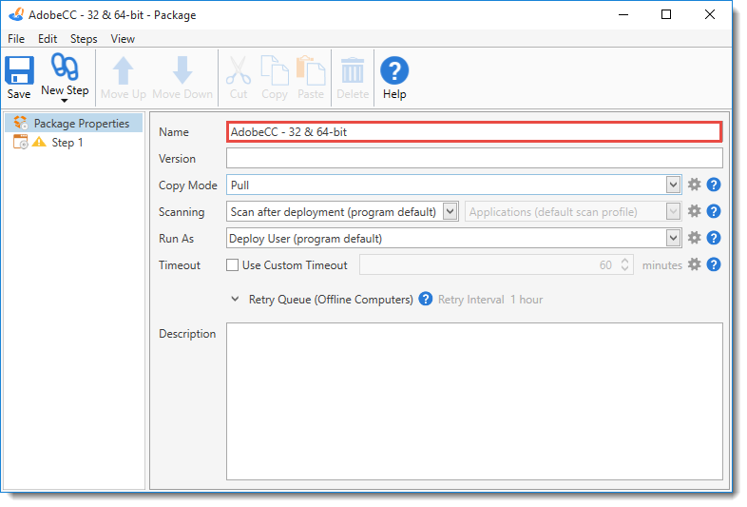
Task: Click the Move Up arrow icon
Action: pyautogui.click(x=123, y=70)
